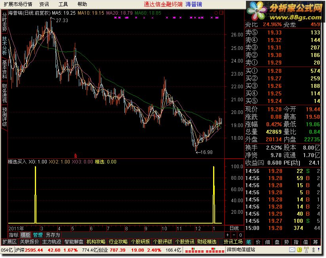This screenshot has width=326, height=258.
Task: Click the antenna signal icon in status bar
Action: click(306, 250)
